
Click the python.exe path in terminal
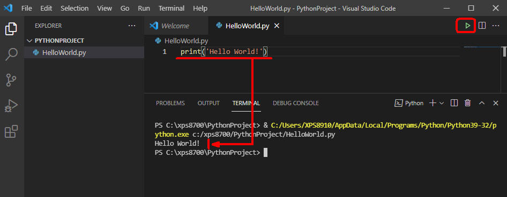point(326,130)
